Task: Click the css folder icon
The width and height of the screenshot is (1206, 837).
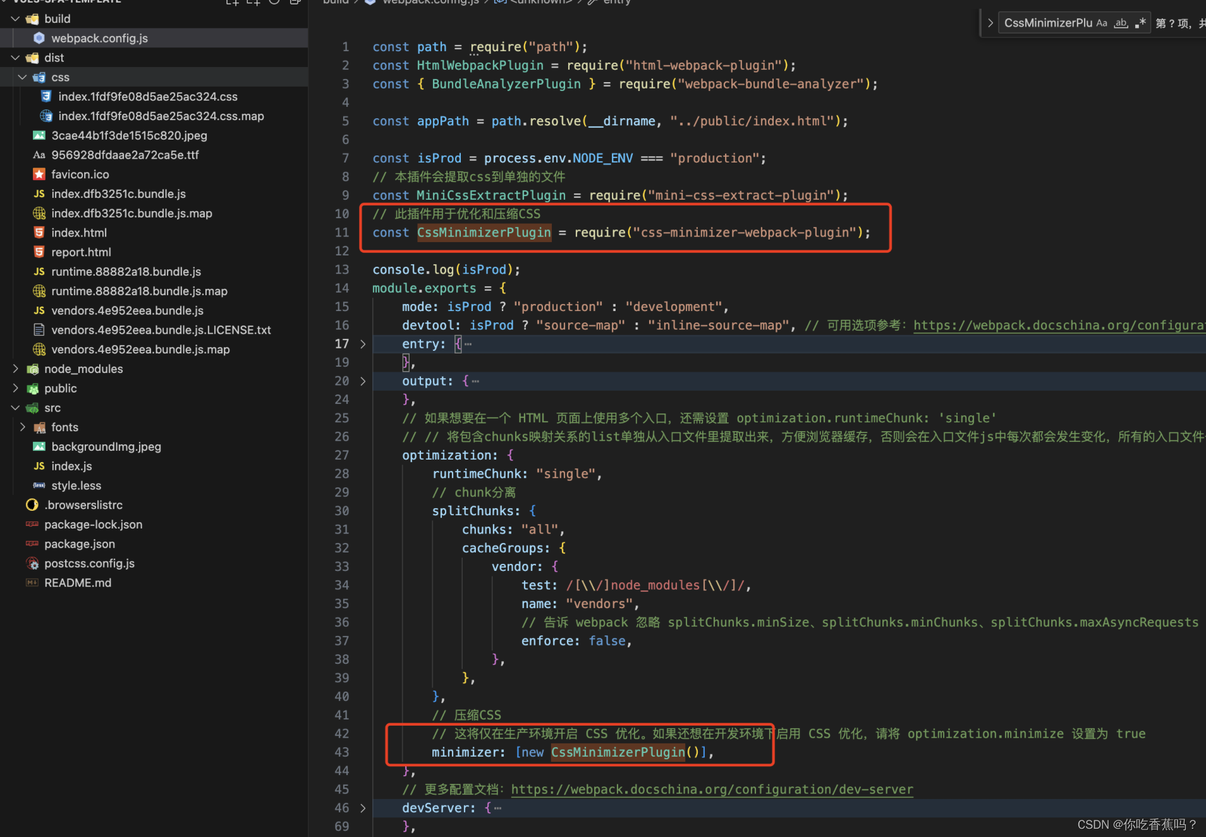Action: 39,77
